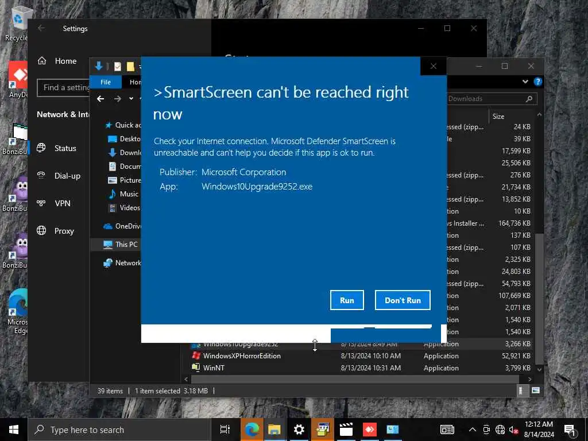
Task: Click the taskbar search box
Action: coord(119,430)
